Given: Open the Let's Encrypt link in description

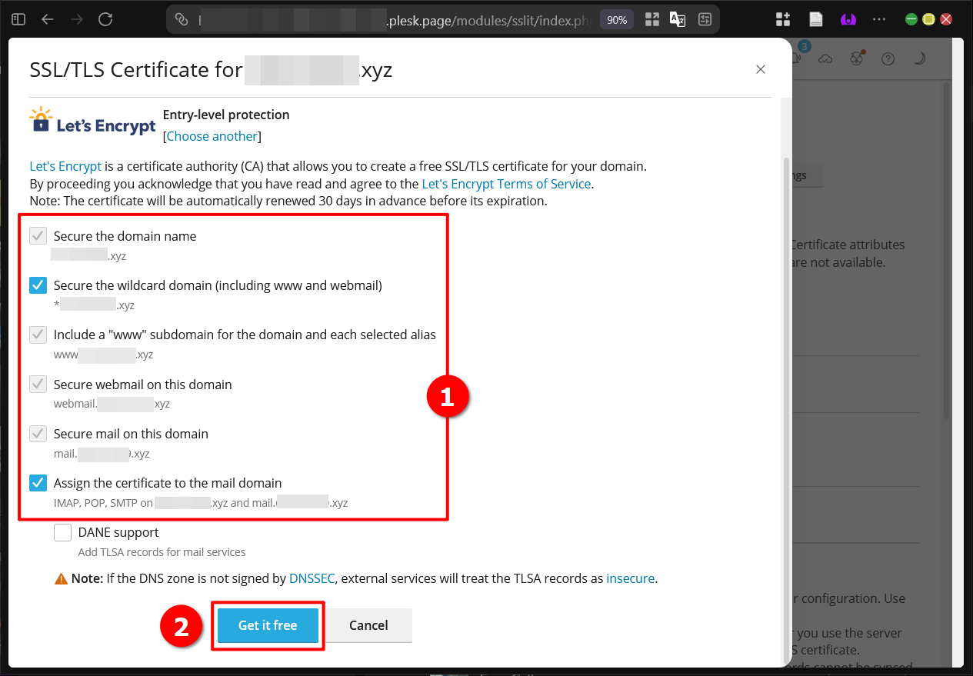Looking at the screenshot, I should click(65, 166).
